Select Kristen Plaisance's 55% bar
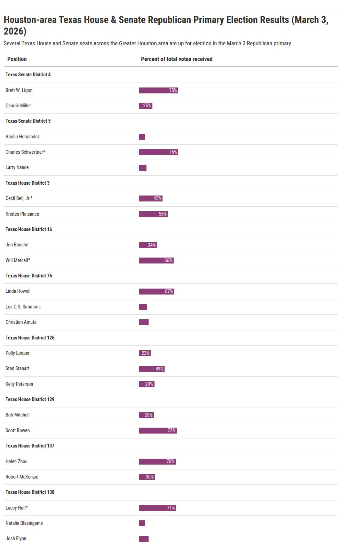The width and height of the screenshot is (341, 543). (153, 214)
